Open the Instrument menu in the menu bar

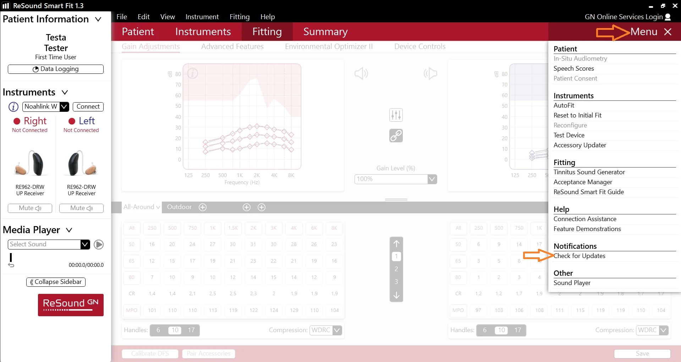point(202,17)
